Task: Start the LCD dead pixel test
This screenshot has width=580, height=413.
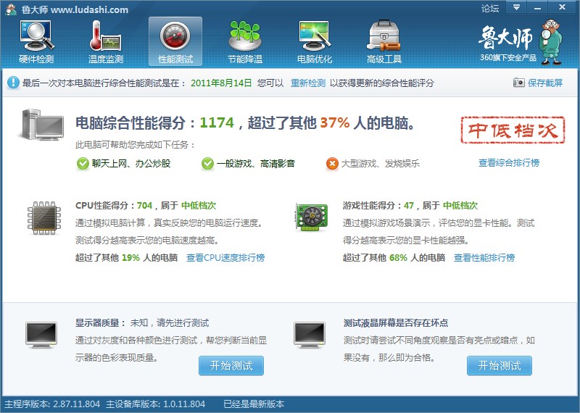Action: click(500, 366)
